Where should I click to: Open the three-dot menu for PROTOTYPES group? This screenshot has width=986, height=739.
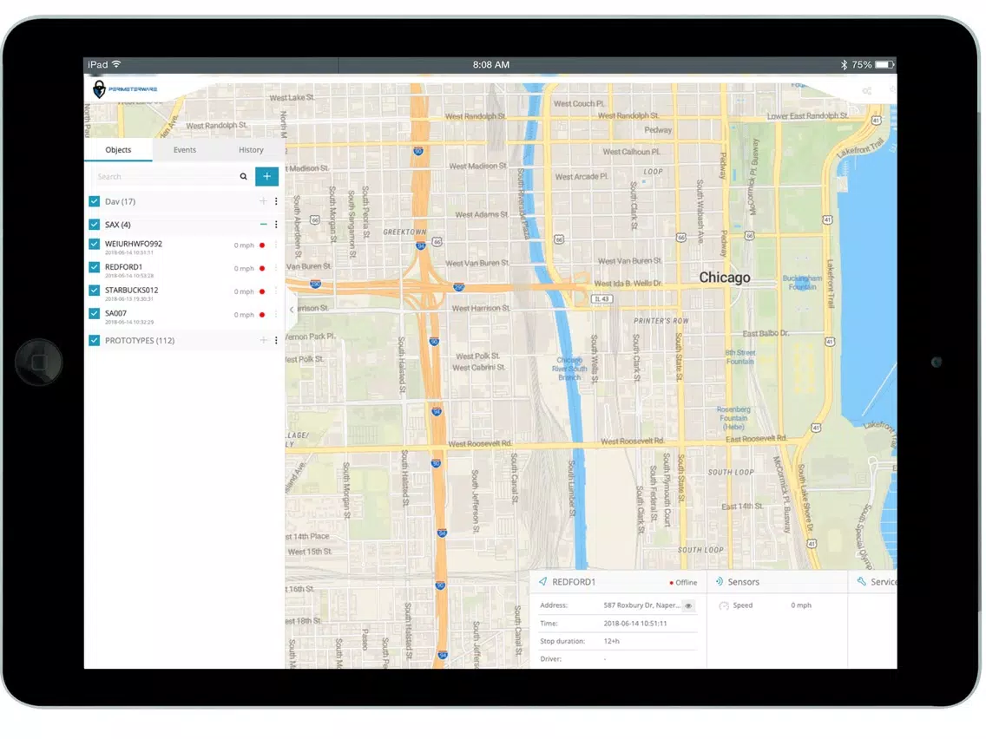click(276, 340)
